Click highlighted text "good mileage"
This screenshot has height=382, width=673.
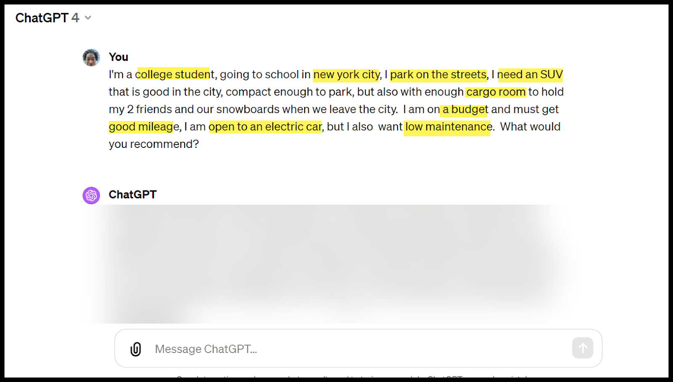coord(144,126)
